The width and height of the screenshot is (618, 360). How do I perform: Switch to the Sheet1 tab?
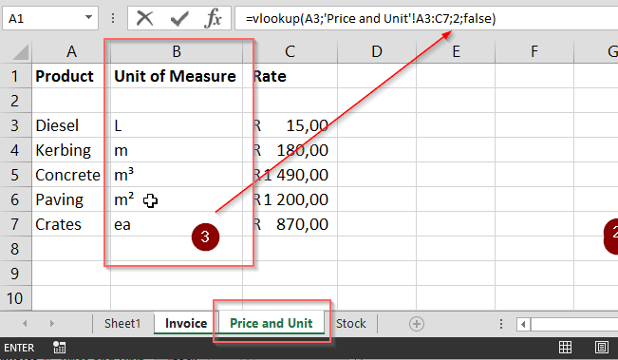pos(122,323)
